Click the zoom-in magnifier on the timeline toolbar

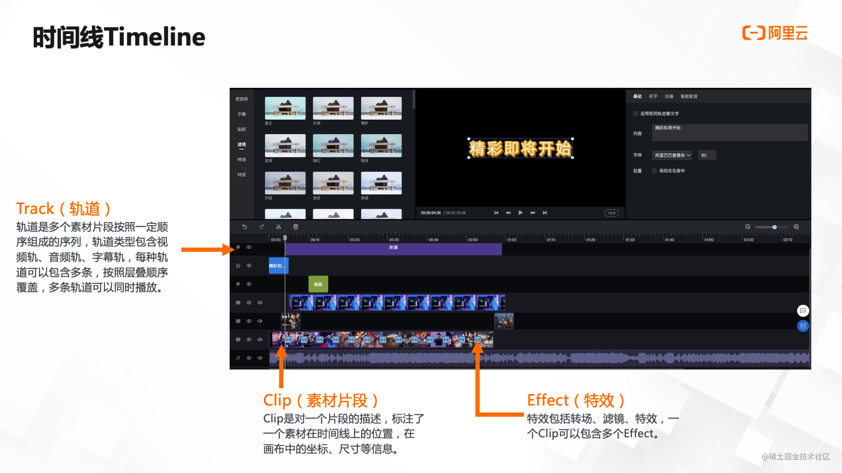[x=797, y=227]
